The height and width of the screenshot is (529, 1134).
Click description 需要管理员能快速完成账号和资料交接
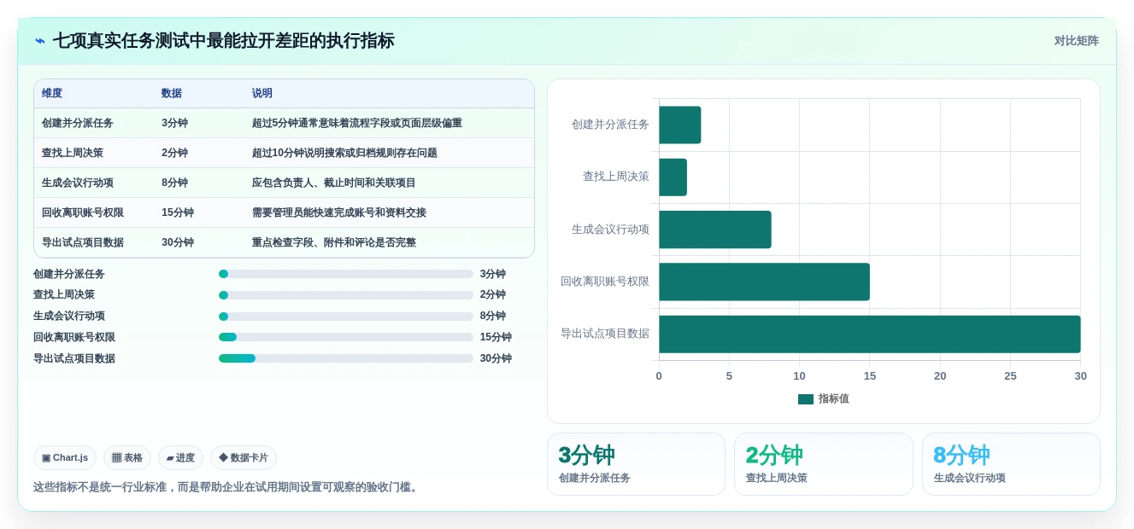(x=339, y=212)
